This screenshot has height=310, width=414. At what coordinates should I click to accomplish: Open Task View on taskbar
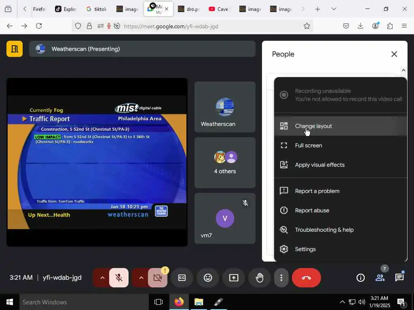coord(158,302)
